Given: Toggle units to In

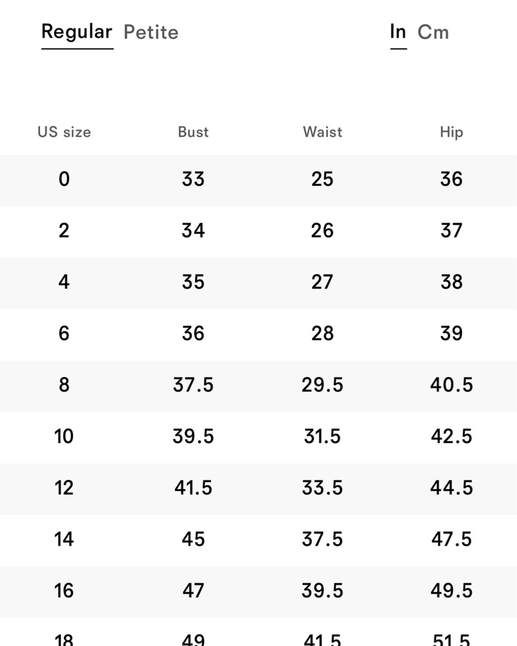Looking at the screenshot, I should tap(398, 32).
